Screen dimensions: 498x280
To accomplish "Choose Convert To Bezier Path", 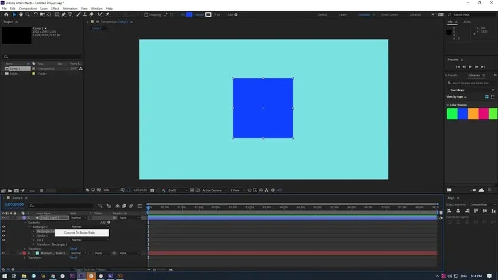I will click(x=79, y=233).
